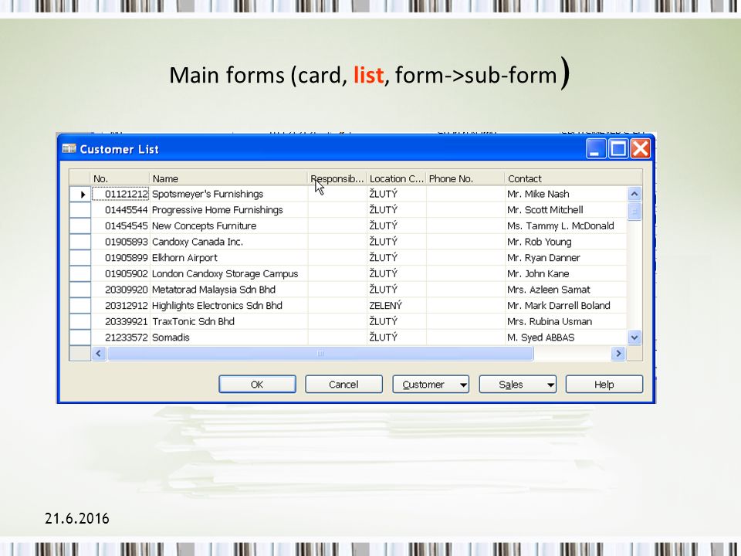Image resolution: width=741 pixels, height=556 pixels.
Task: Open the Sales dropdown button
Action: click(517, 385)
